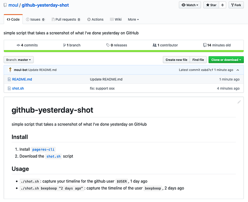Expand the Branch: master selector
Viewport: 248px width, 202px height.
coord(19,60)
